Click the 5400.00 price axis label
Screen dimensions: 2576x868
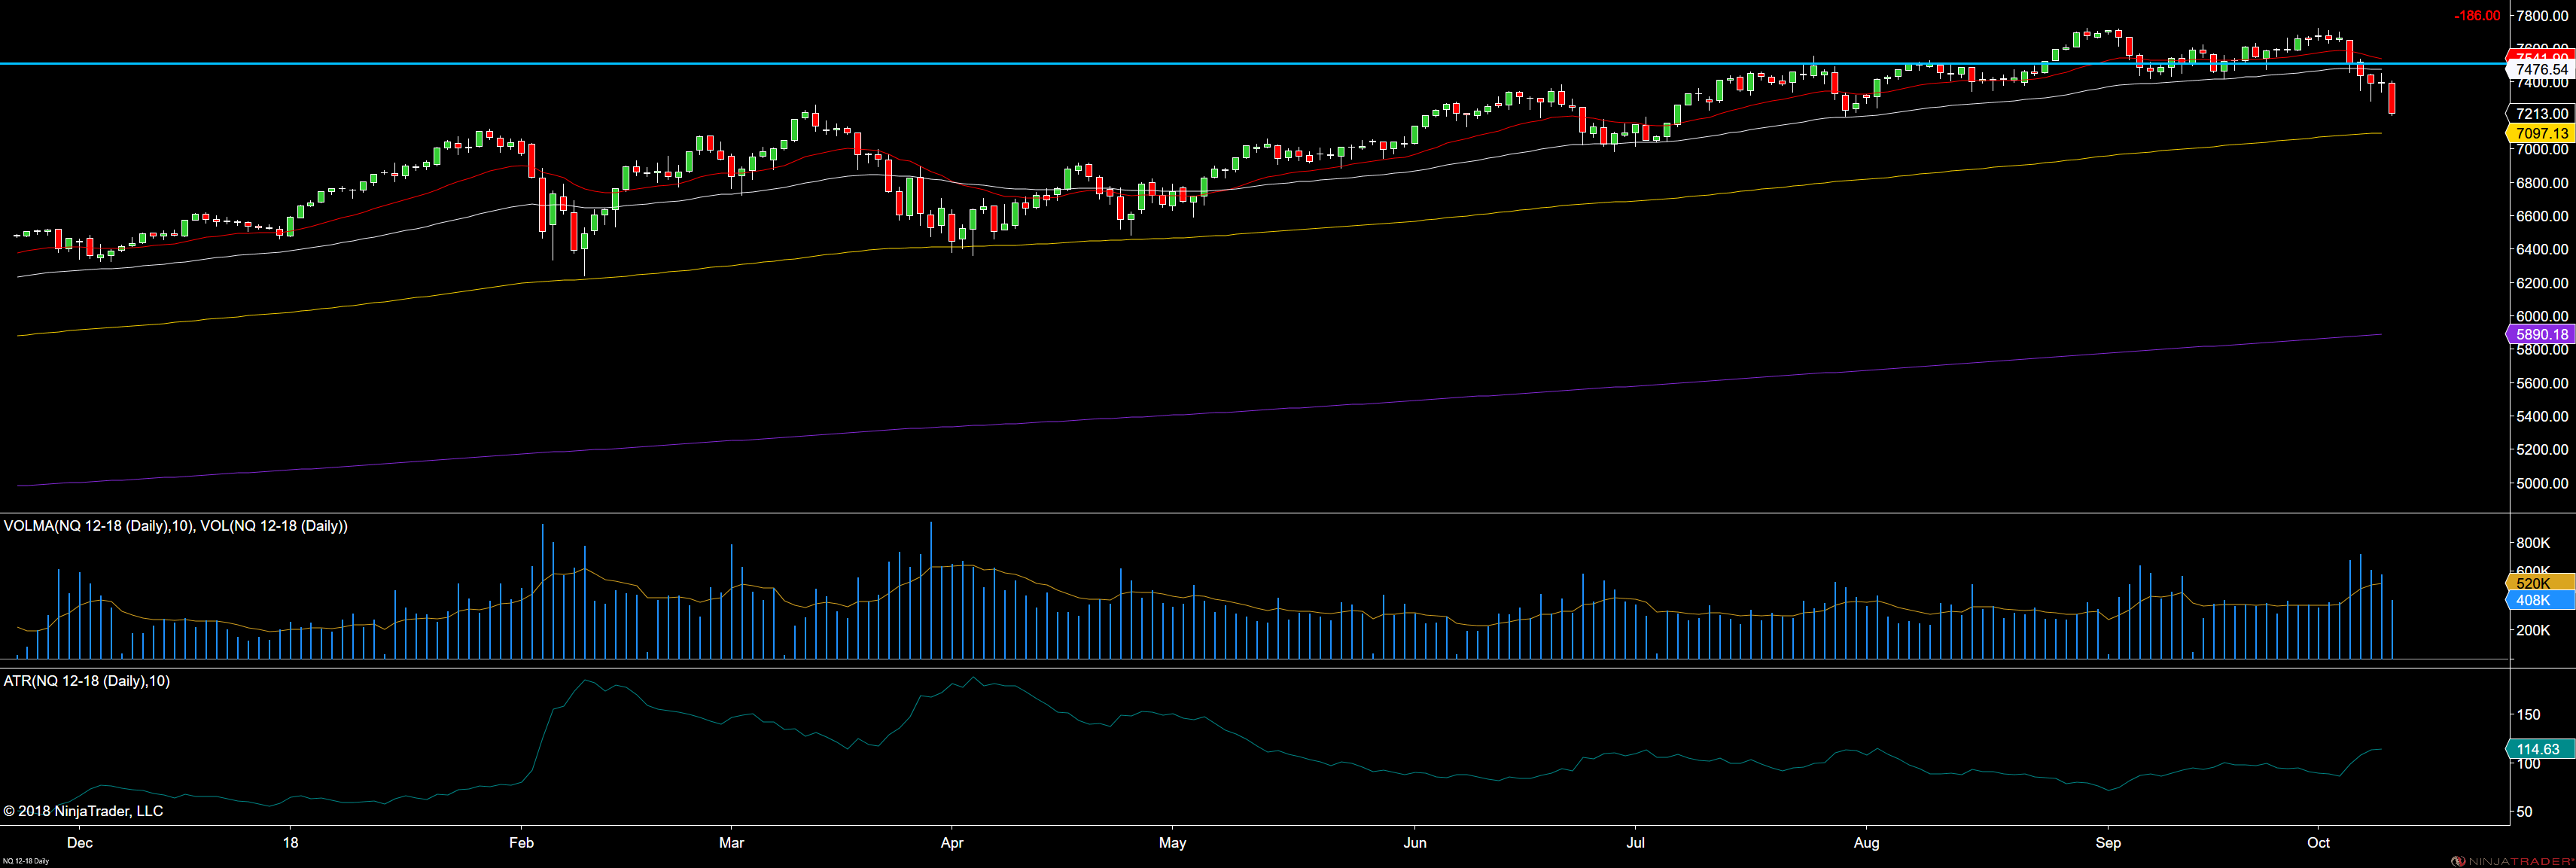coord(2542,416)
